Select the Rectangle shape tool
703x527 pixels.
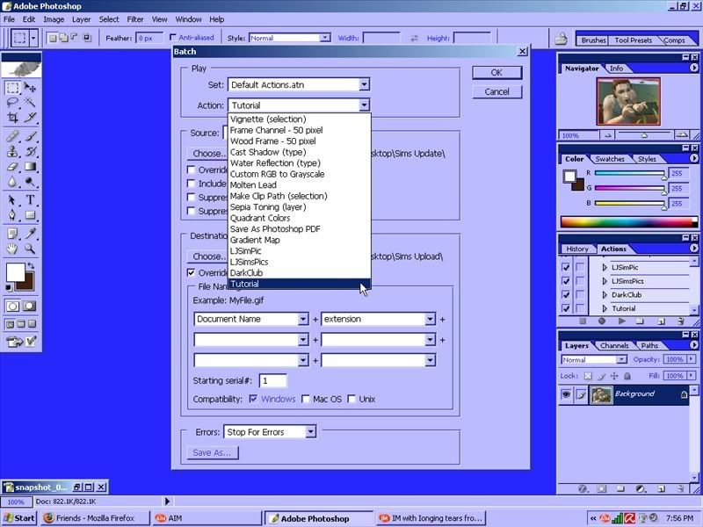[30, 215]
